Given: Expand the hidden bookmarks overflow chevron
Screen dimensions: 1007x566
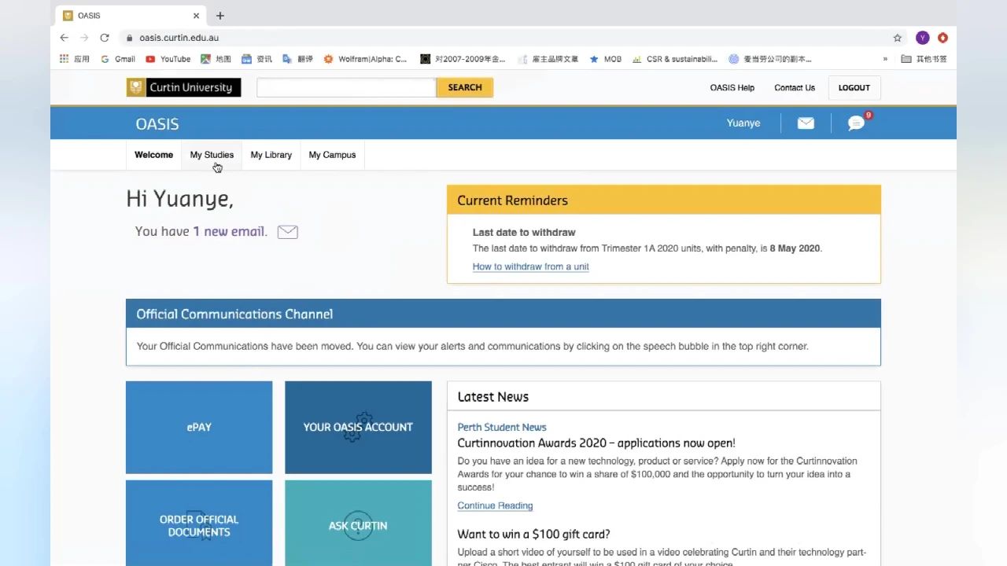Looking at the screenshot, I should [885, 59].
